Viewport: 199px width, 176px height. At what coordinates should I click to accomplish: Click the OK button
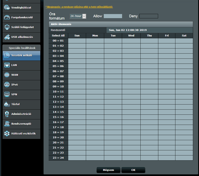pyautogui.click(x=133, y=170)
